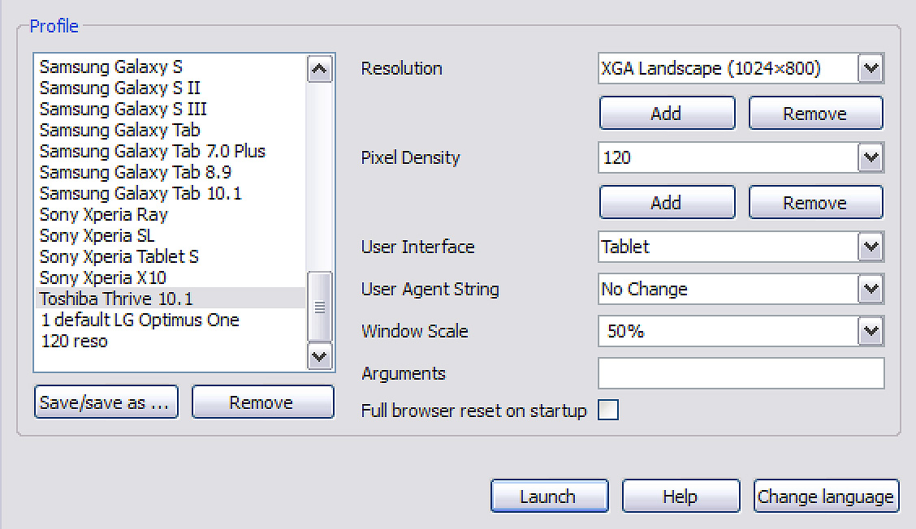This screenshot has height=529, width=916.
Task: Select the 120 reso profile
Action: click(x=171, y=341)
